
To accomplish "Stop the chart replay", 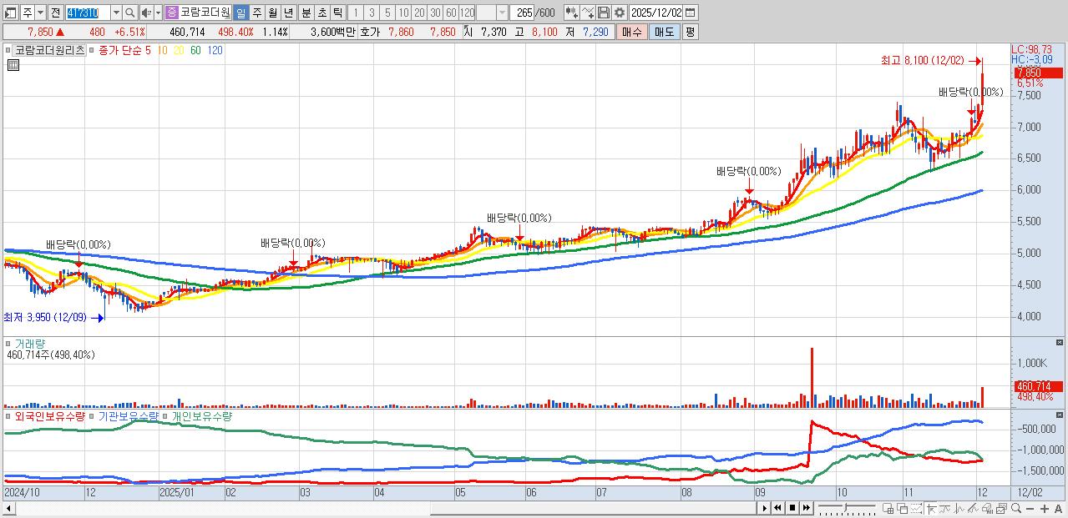I will [792, 508].
